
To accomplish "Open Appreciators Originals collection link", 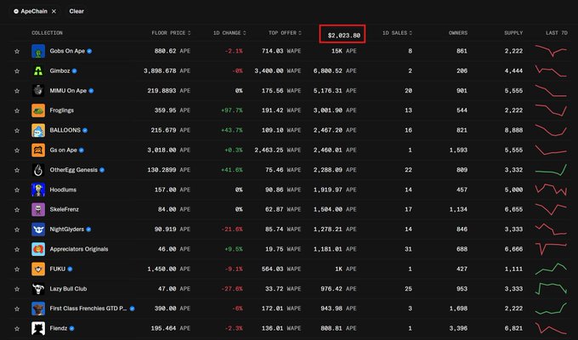I will pyautogui.click(x=79, y=249).
